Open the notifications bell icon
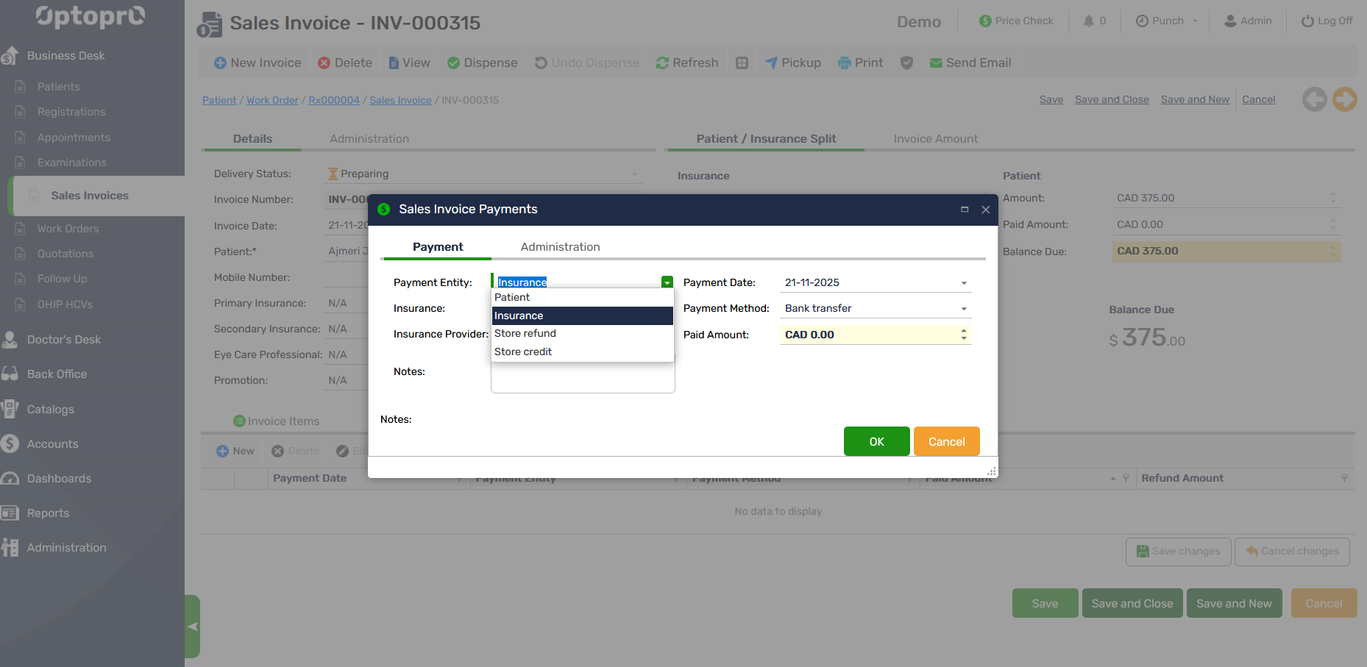The image size is (1367, 667). (x=1089, y=21)
